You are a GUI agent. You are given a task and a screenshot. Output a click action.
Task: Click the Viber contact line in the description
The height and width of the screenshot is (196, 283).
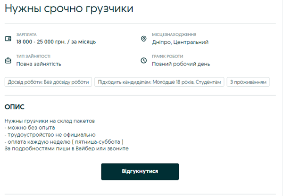(66, 148)
